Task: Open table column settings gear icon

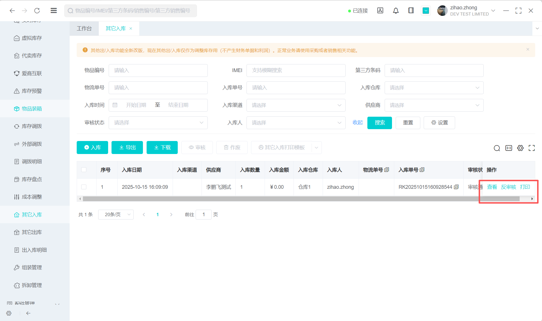Action: 520,148
